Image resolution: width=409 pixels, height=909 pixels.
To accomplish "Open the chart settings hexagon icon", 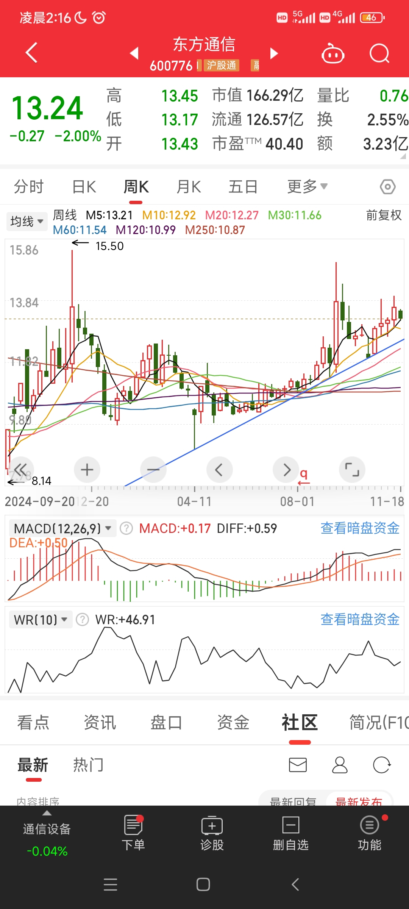I will coord(388,187).
